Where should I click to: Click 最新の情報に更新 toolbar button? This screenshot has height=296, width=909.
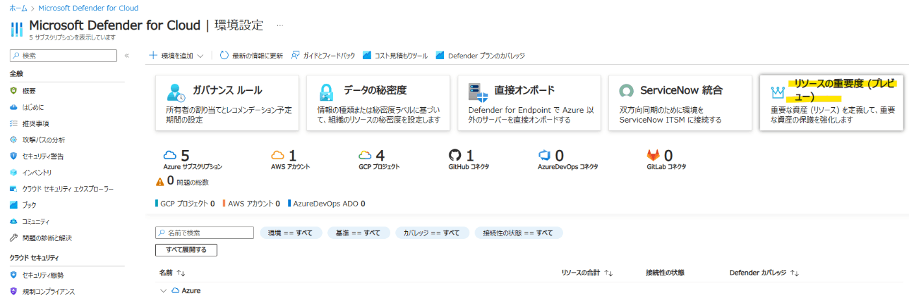(x=251, y=56)
